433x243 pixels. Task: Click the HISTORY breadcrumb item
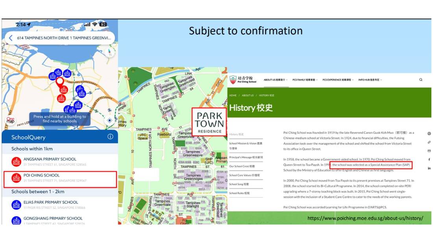click(x=266, y=95)
